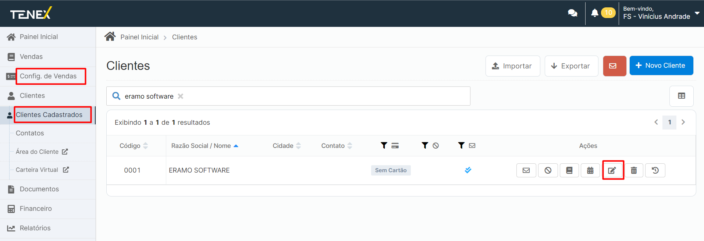Click the envelope icon in client row actions
Image resolution: width=704 pixels, height=241 pixels.
[x=526, y=170]
